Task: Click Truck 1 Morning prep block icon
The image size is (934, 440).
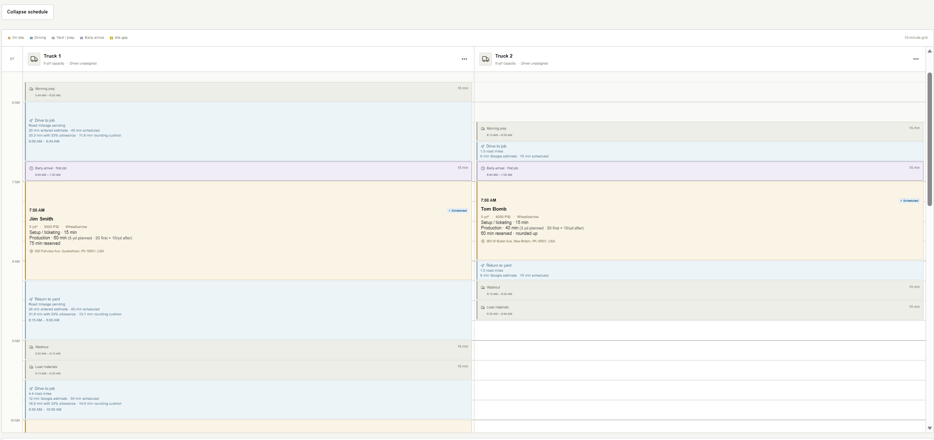Action: pos(31,89)
